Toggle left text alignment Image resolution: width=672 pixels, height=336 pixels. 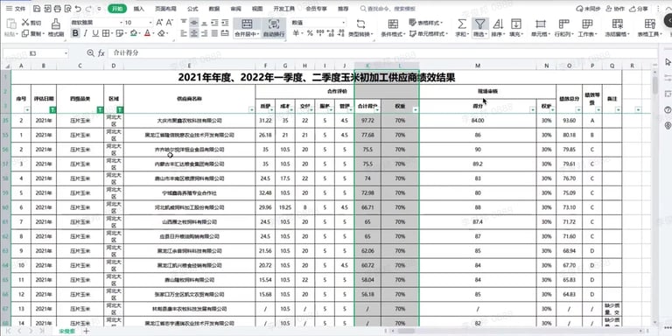(184, 33)
